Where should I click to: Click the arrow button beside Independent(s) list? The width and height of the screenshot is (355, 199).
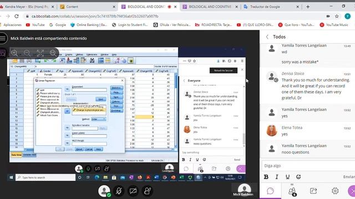pos(67,111)
